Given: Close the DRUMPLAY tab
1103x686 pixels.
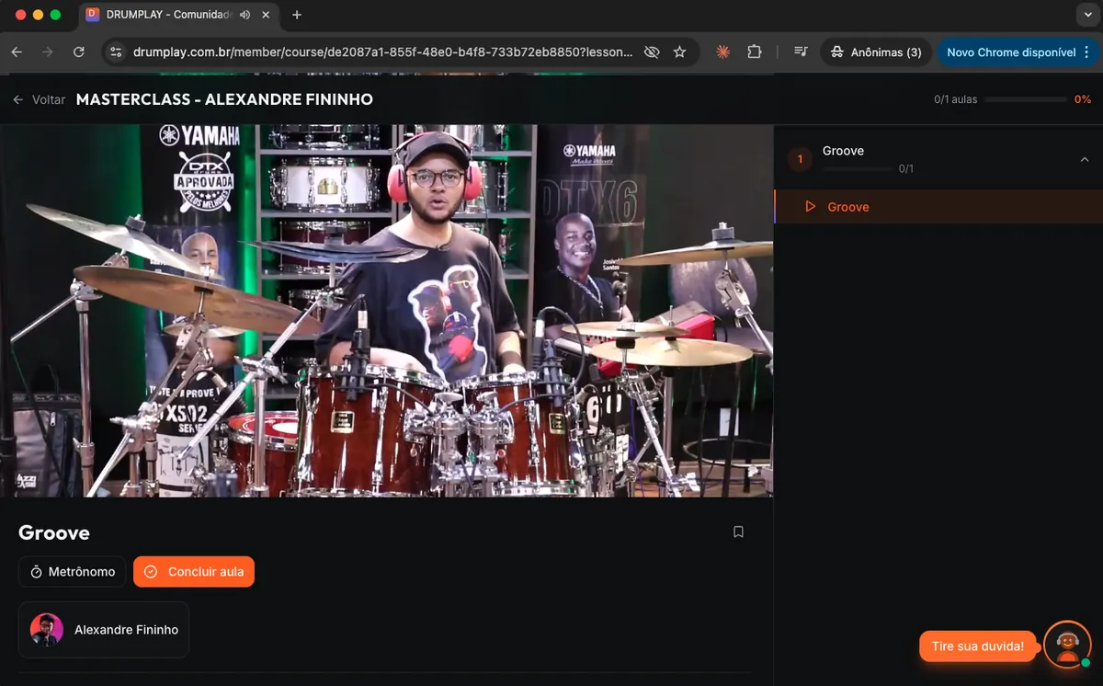Looking at the screenshot, I should (x=267, y=15).
